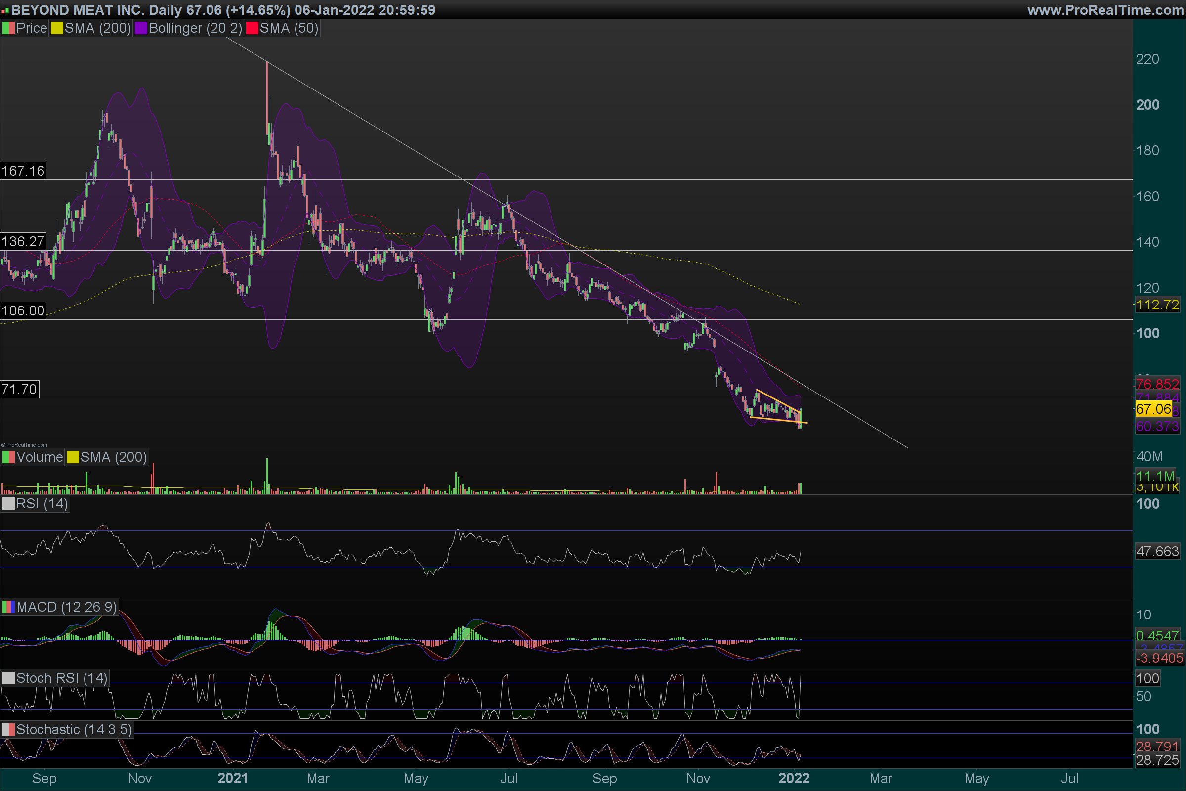The image size is (1186, 791).
Task: Click the RSI (14) legend icon
Action: pos(8,503)
